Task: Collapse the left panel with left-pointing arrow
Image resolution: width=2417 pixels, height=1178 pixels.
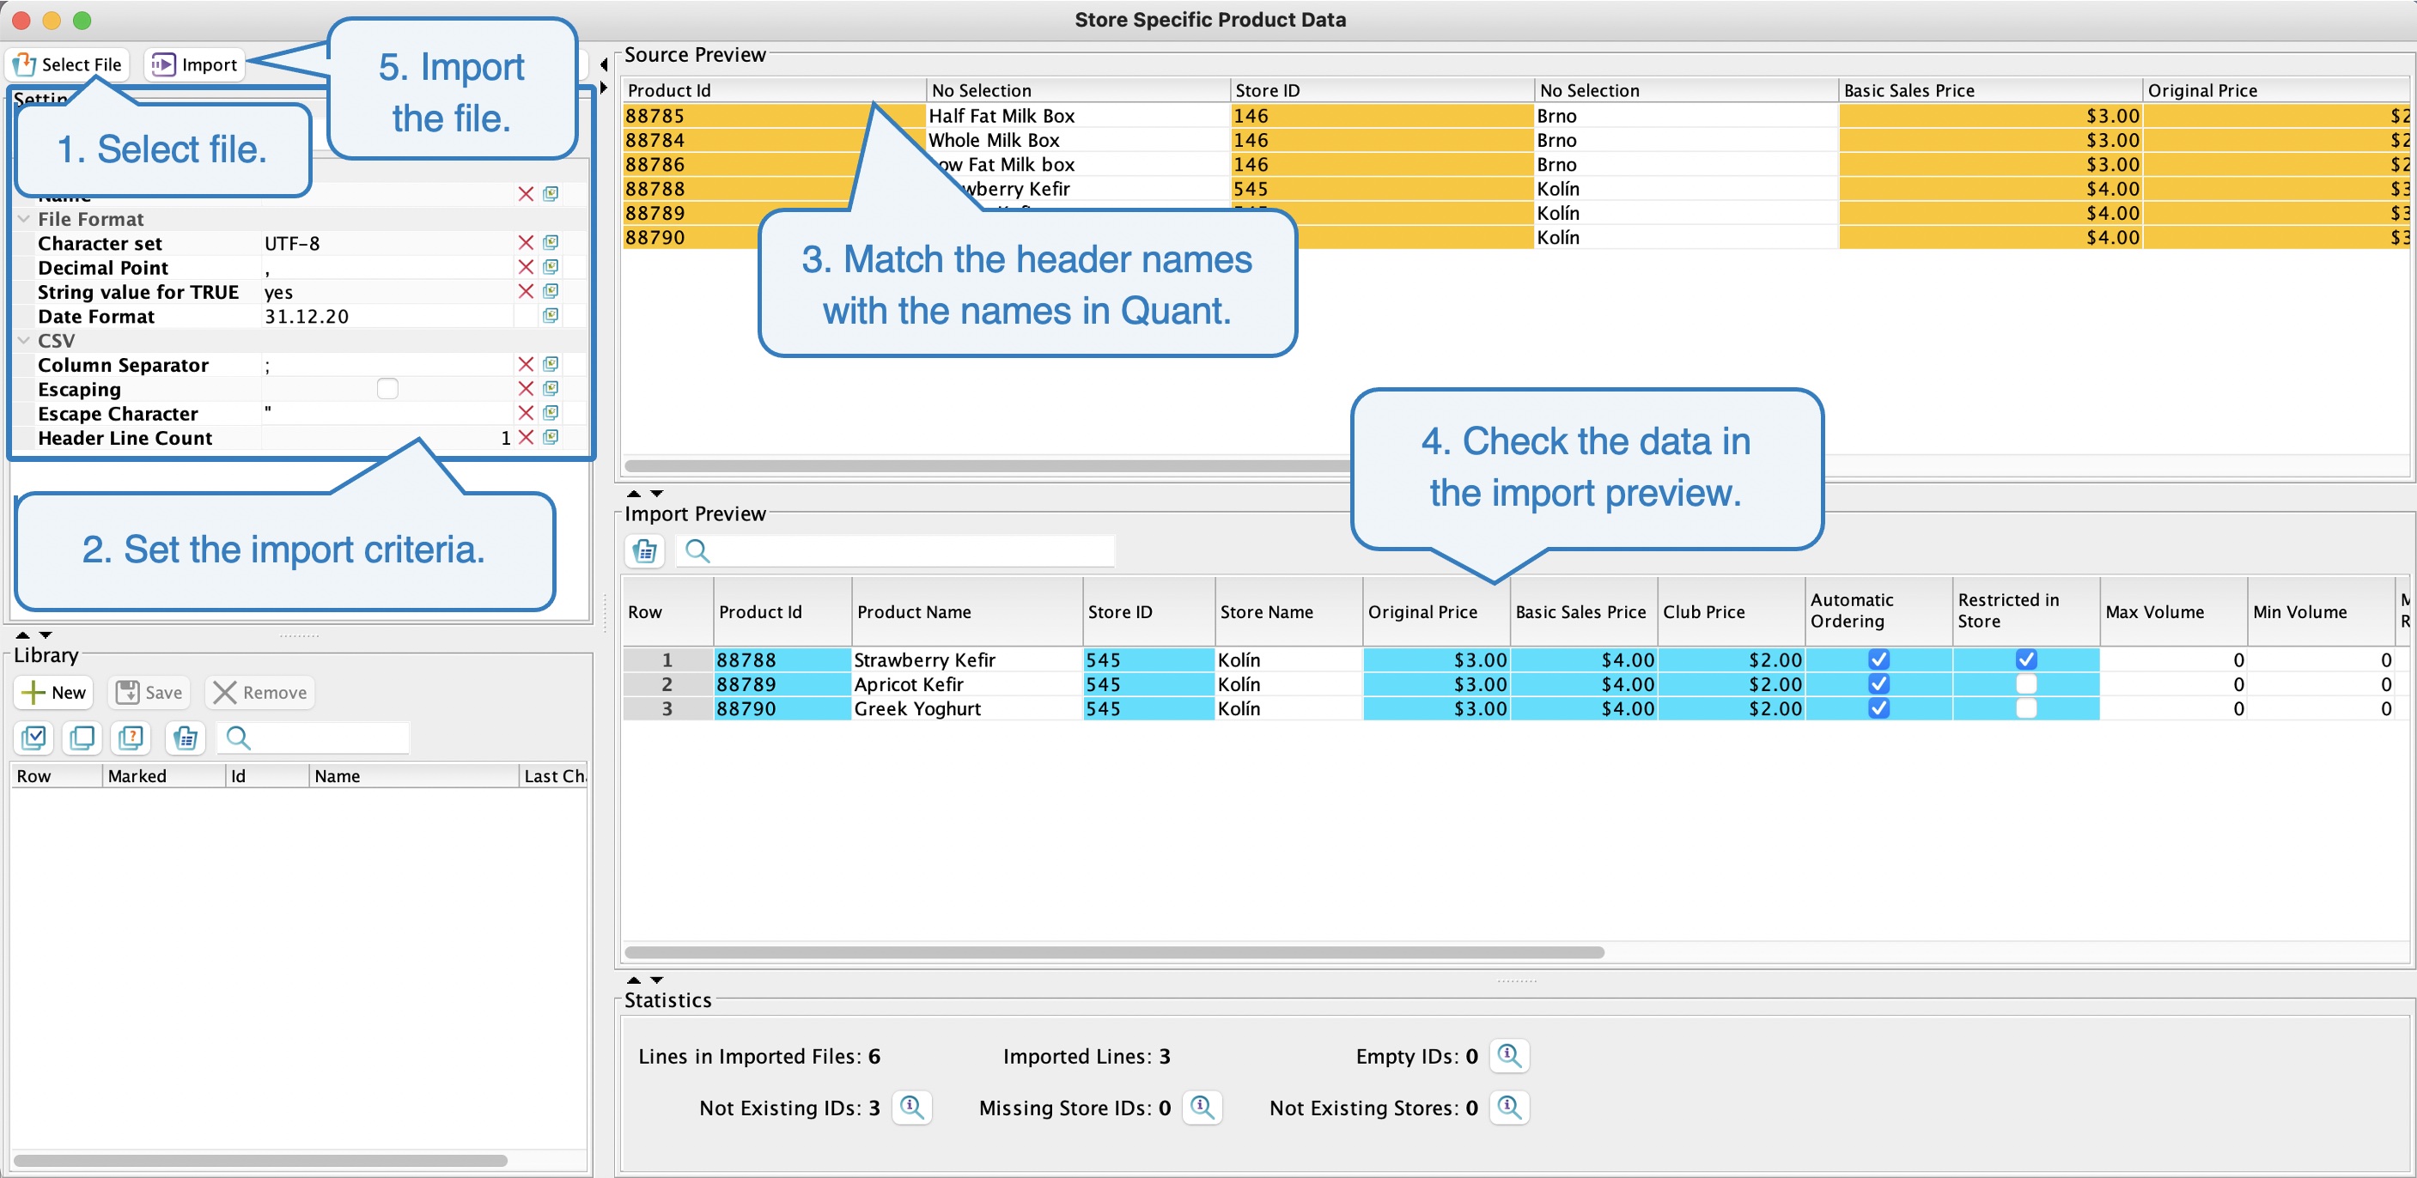Action: 603,64
